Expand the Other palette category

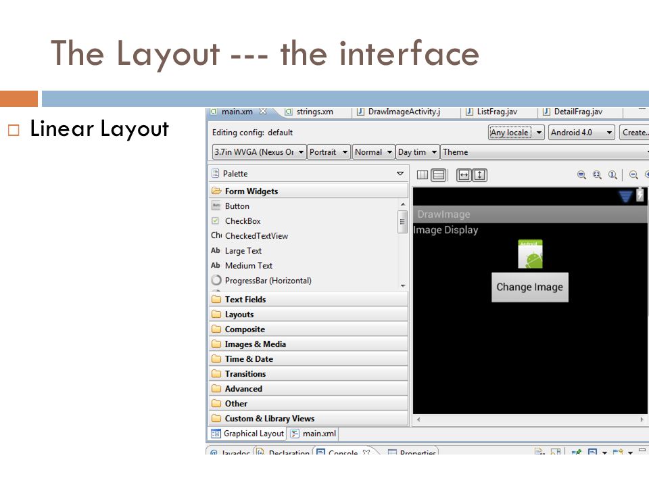click(x=309, y=403)
